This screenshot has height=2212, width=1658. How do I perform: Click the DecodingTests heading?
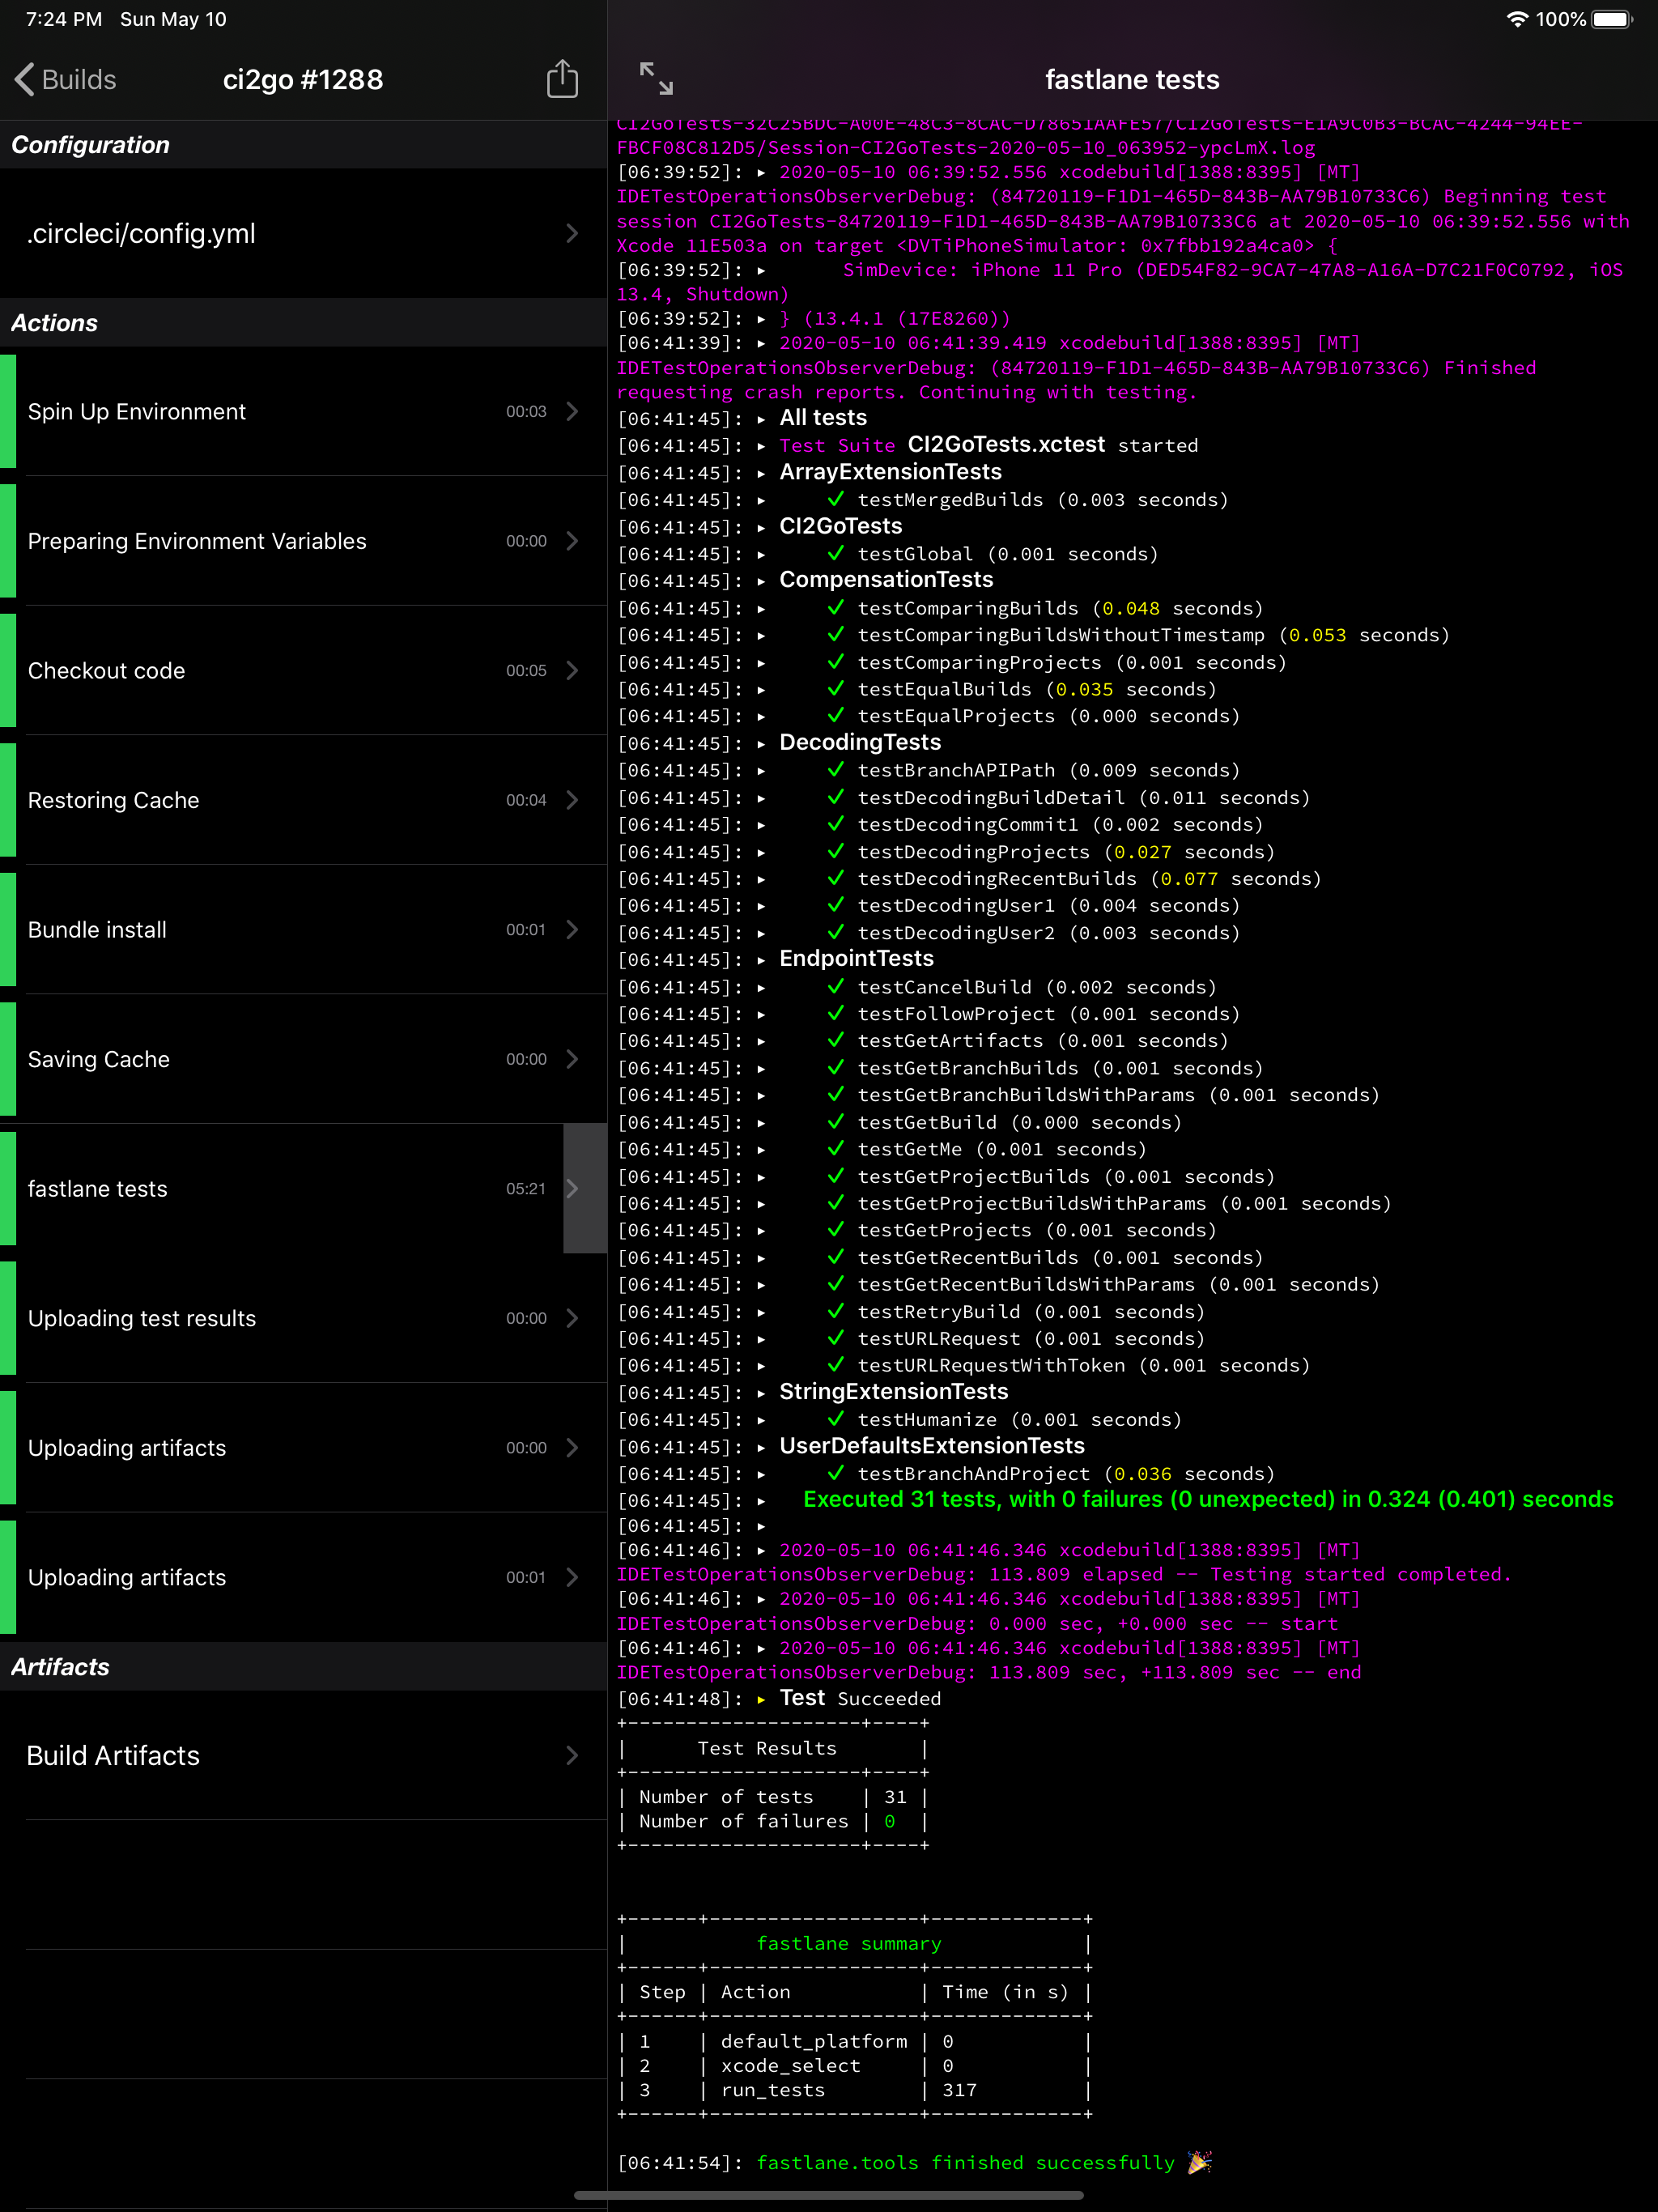point(860,742)
